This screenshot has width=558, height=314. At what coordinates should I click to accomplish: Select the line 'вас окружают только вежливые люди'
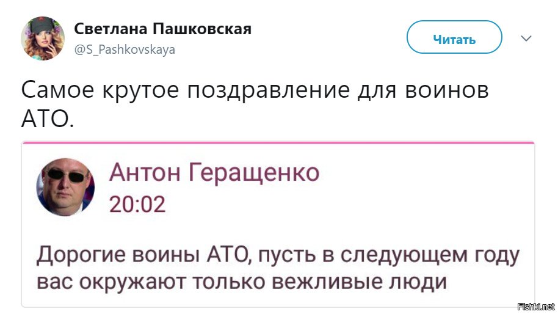pos(242,282)
